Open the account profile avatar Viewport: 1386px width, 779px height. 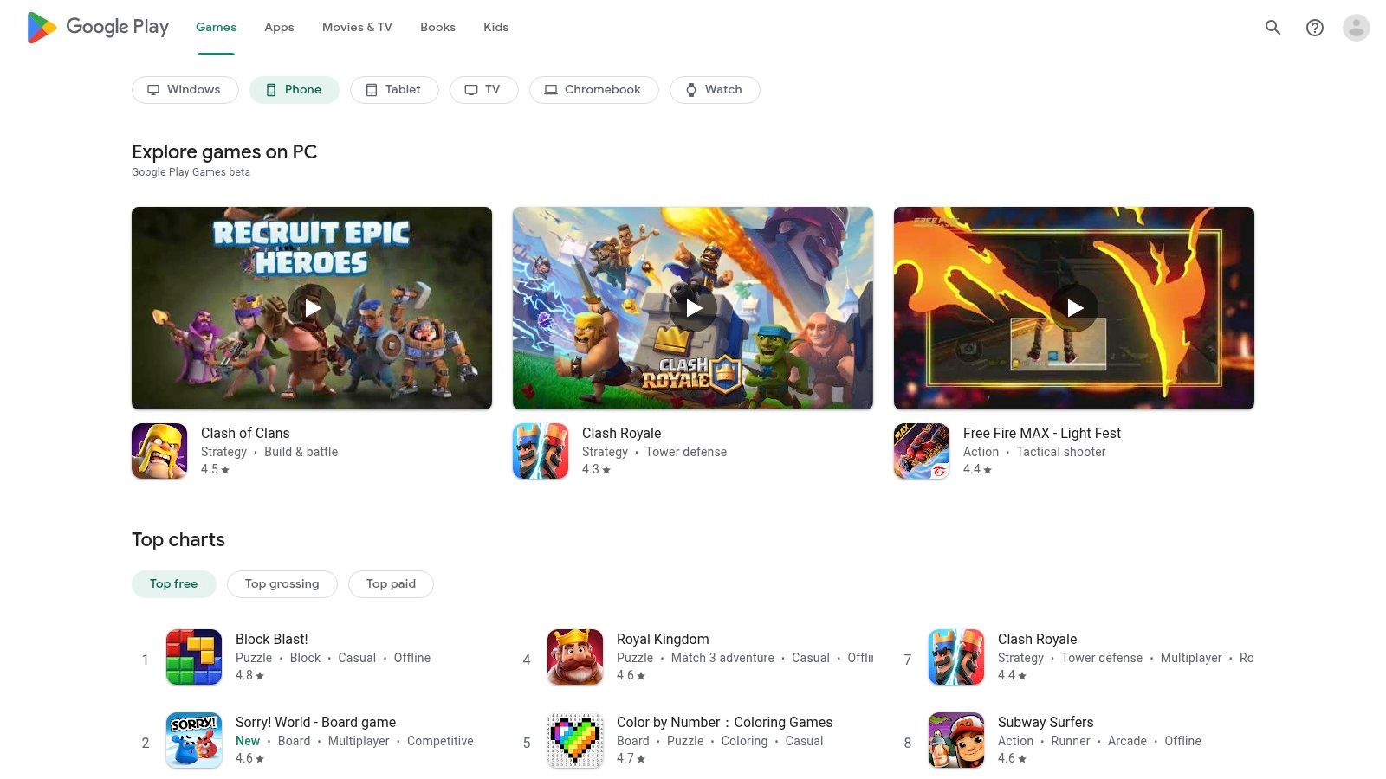[x=1356, y=28]
